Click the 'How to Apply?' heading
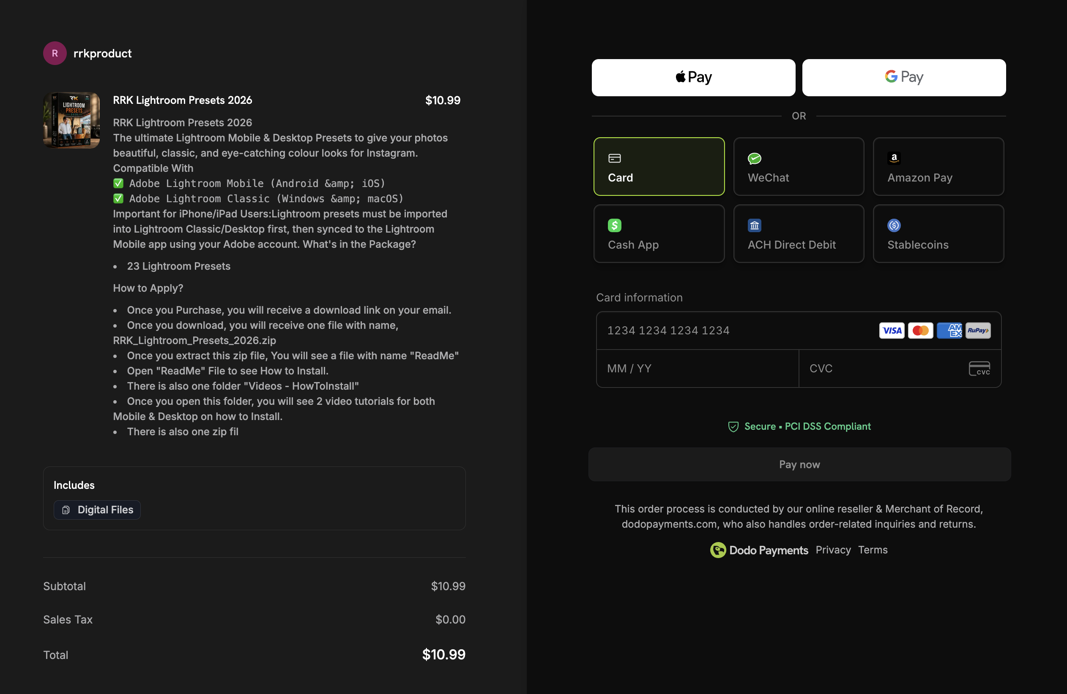Viewport: 1067px width, 694px height. pos(148,288)
